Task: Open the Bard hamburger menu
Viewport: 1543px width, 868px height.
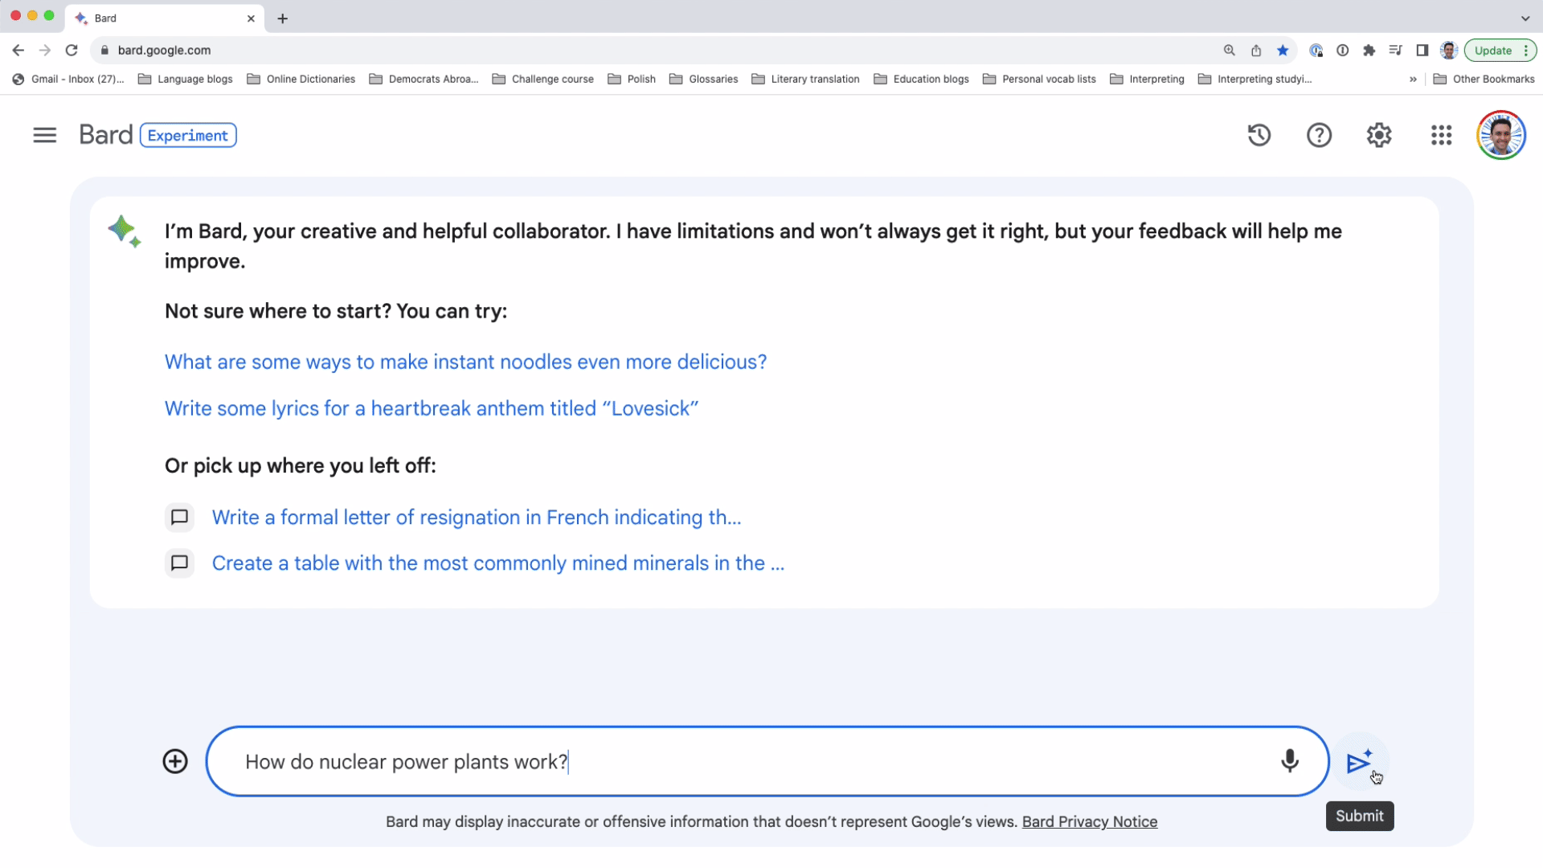Action: 45,135
